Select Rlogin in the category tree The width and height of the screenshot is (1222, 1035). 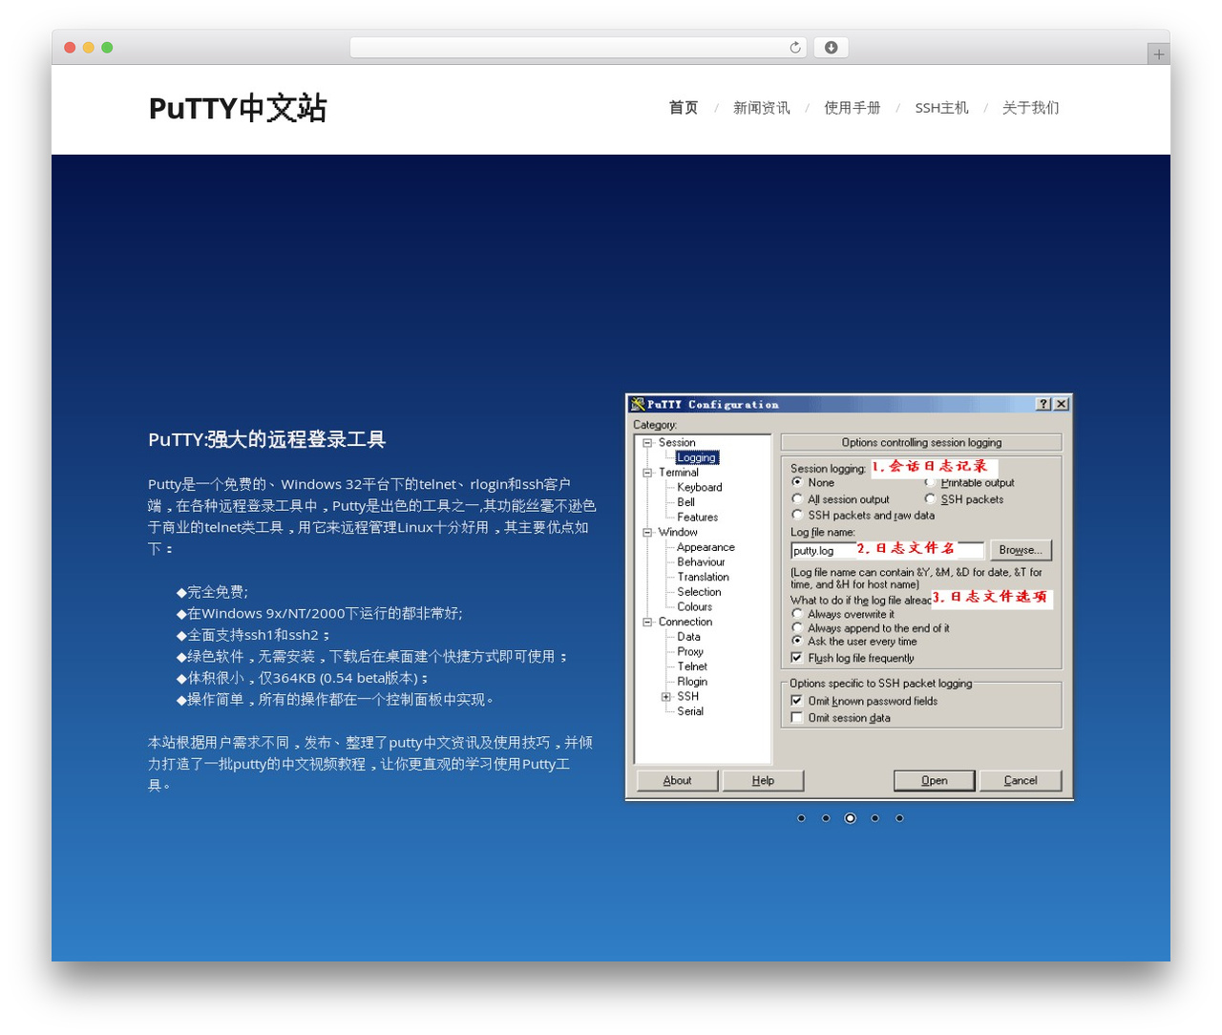[692, 682]
